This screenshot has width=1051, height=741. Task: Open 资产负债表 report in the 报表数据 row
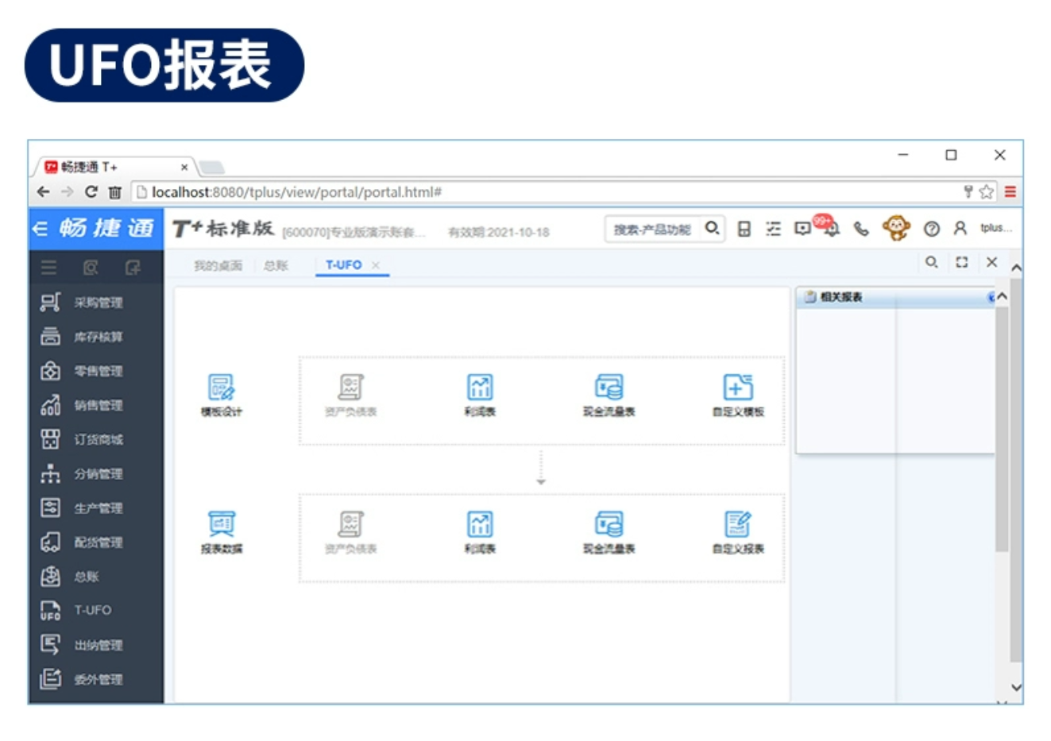pyautogui.click(x=350, y=532)
